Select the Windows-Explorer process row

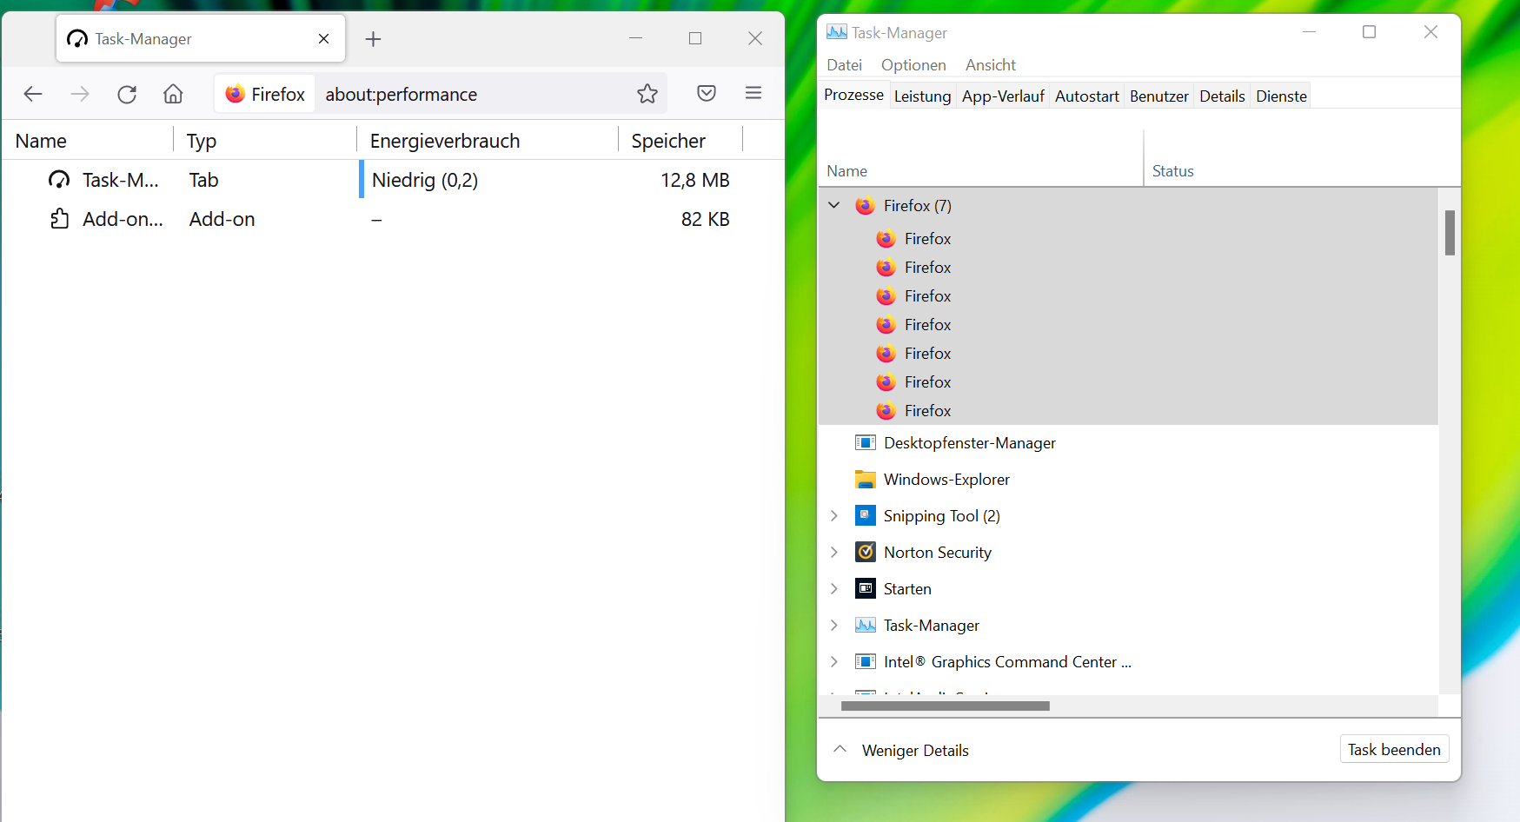(1128, 480)
